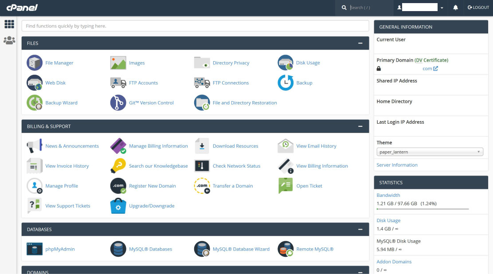The image size is (493, 274).
Task: Click the Disk Usage icon in Files
Action: pos(286,63)
